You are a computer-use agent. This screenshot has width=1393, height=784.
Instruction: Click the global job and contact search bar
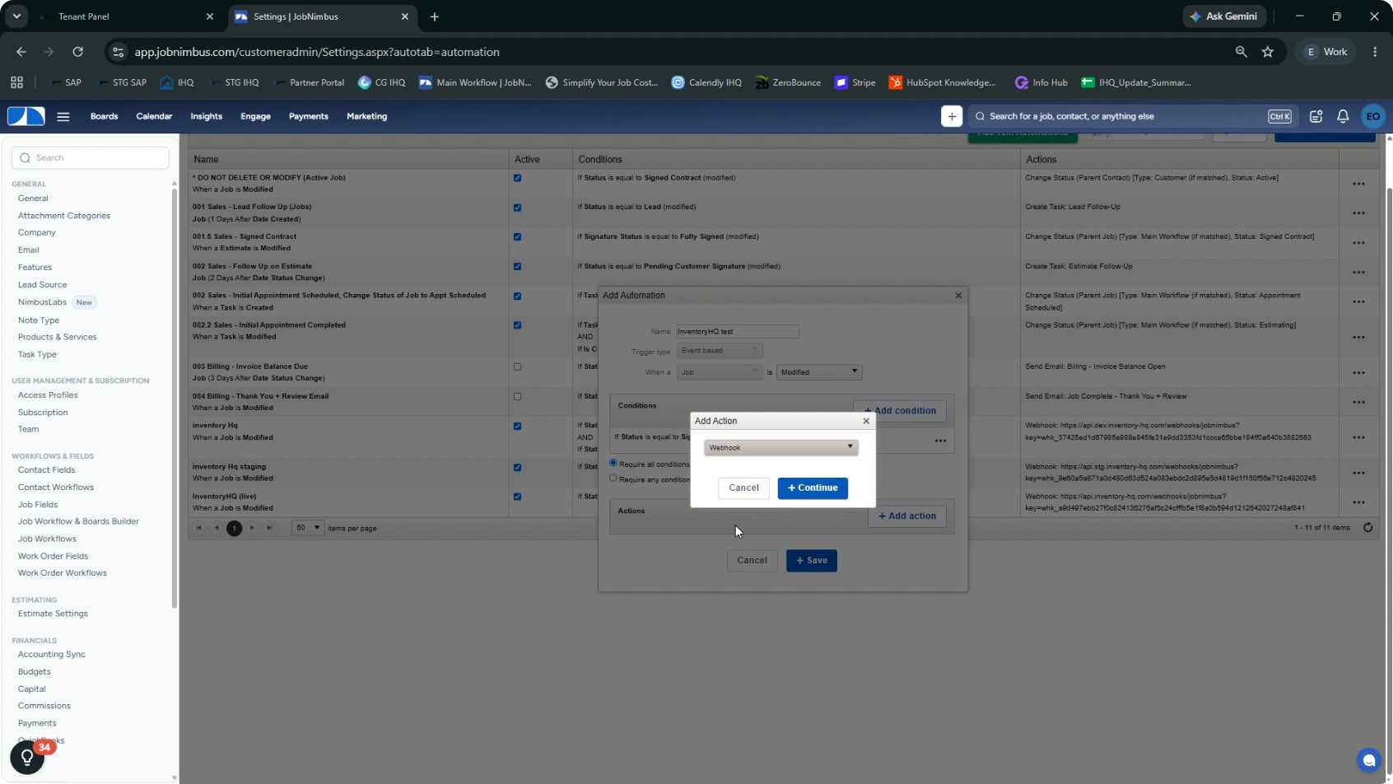tap(1132, 116)
